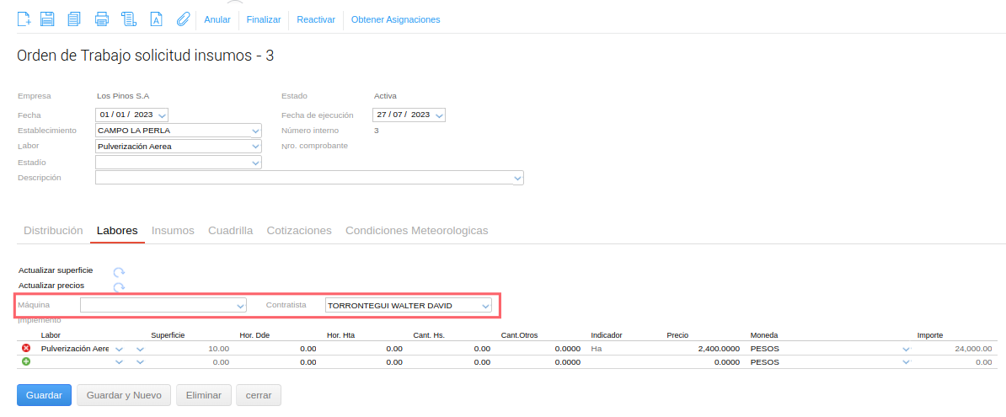The image size is (1006, 417).
Task: Switch to the Distribución tab
Action: point(53,231)
